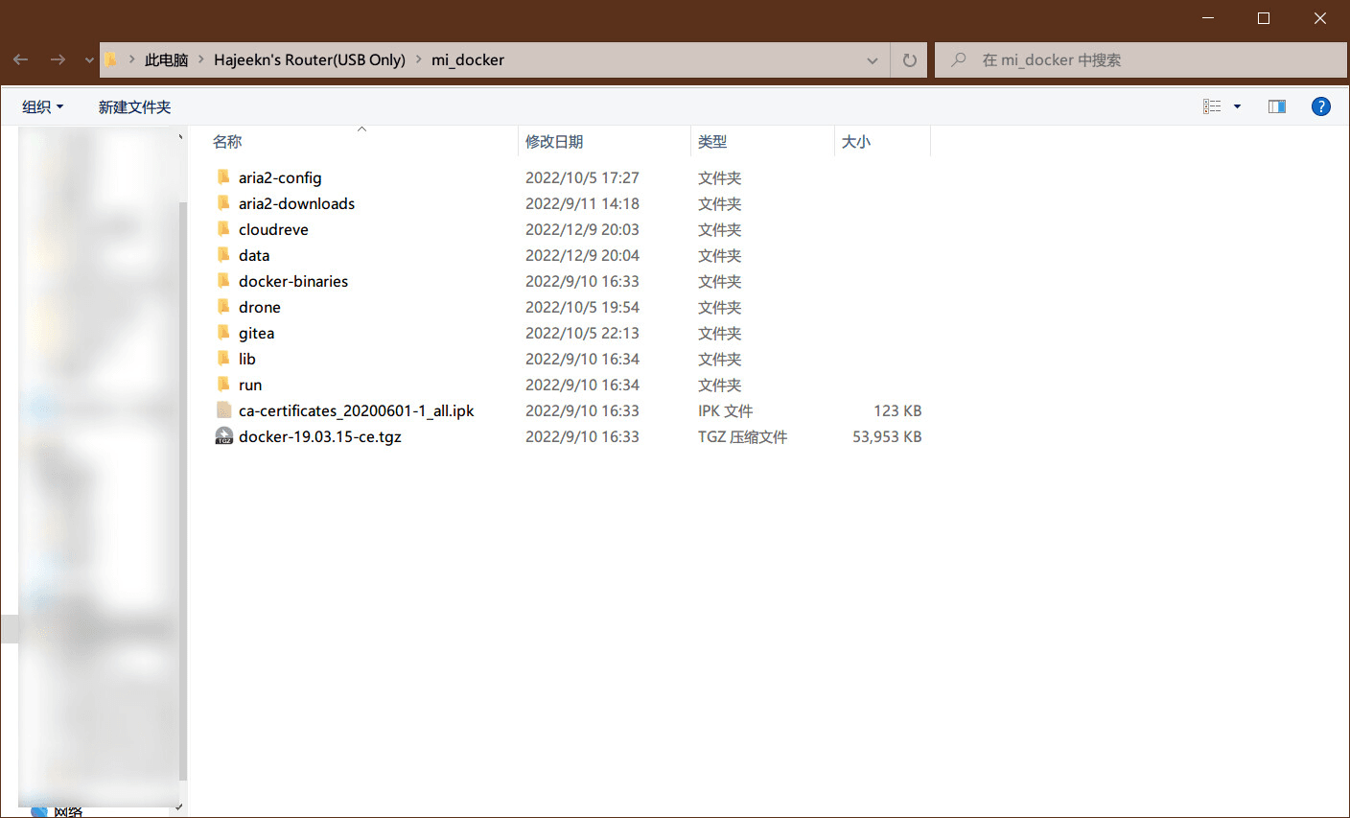The width and height of the screenshot is (1350, 818).
Task: Click the Forward navigation arrow
Action: (x=58, y=59)
